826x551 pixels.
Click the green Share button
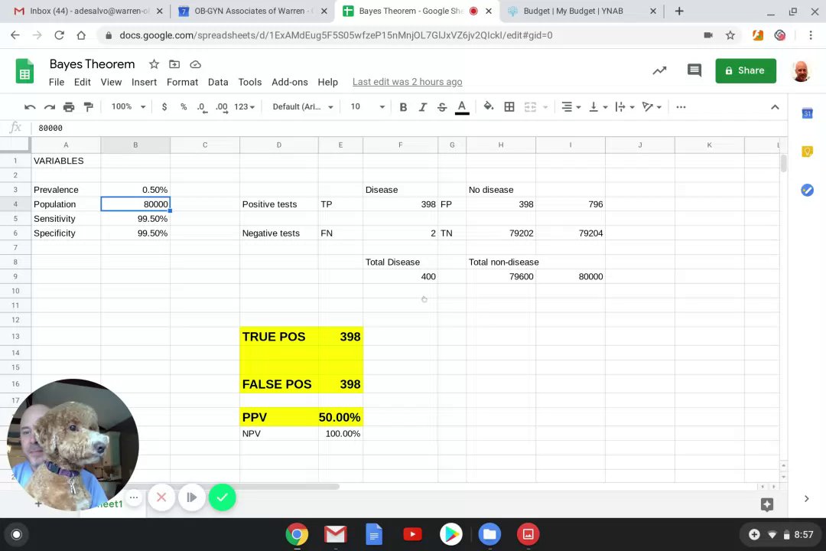[746, 70]
